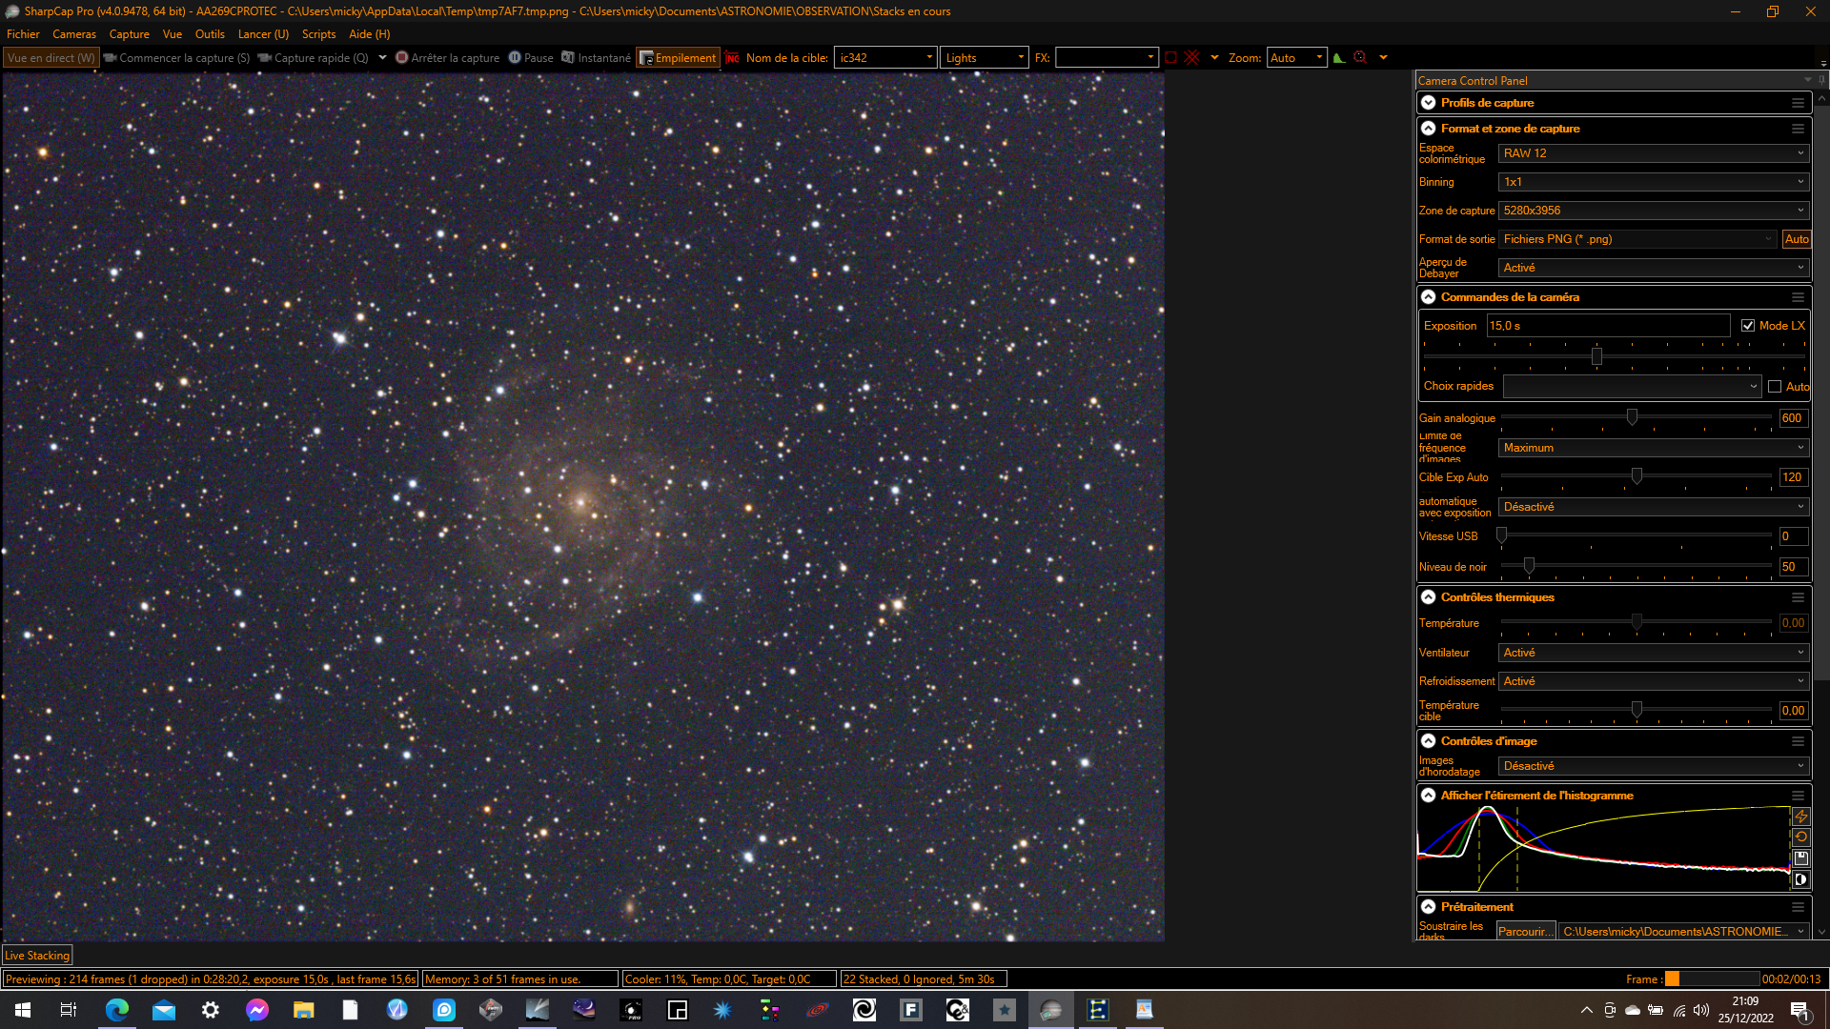Open the Scripts menu
The image size is (1830, 1029).
tap(318, 34)
